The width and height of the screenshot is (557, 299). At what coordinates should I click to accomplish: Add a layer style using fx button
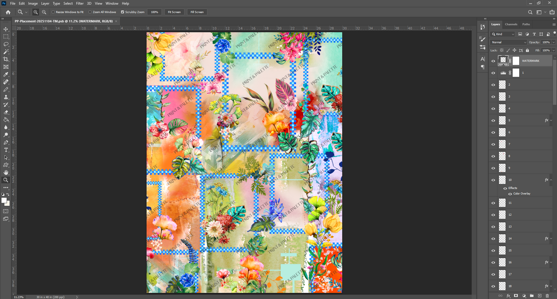pyautogui.click(x=508, y=296)
